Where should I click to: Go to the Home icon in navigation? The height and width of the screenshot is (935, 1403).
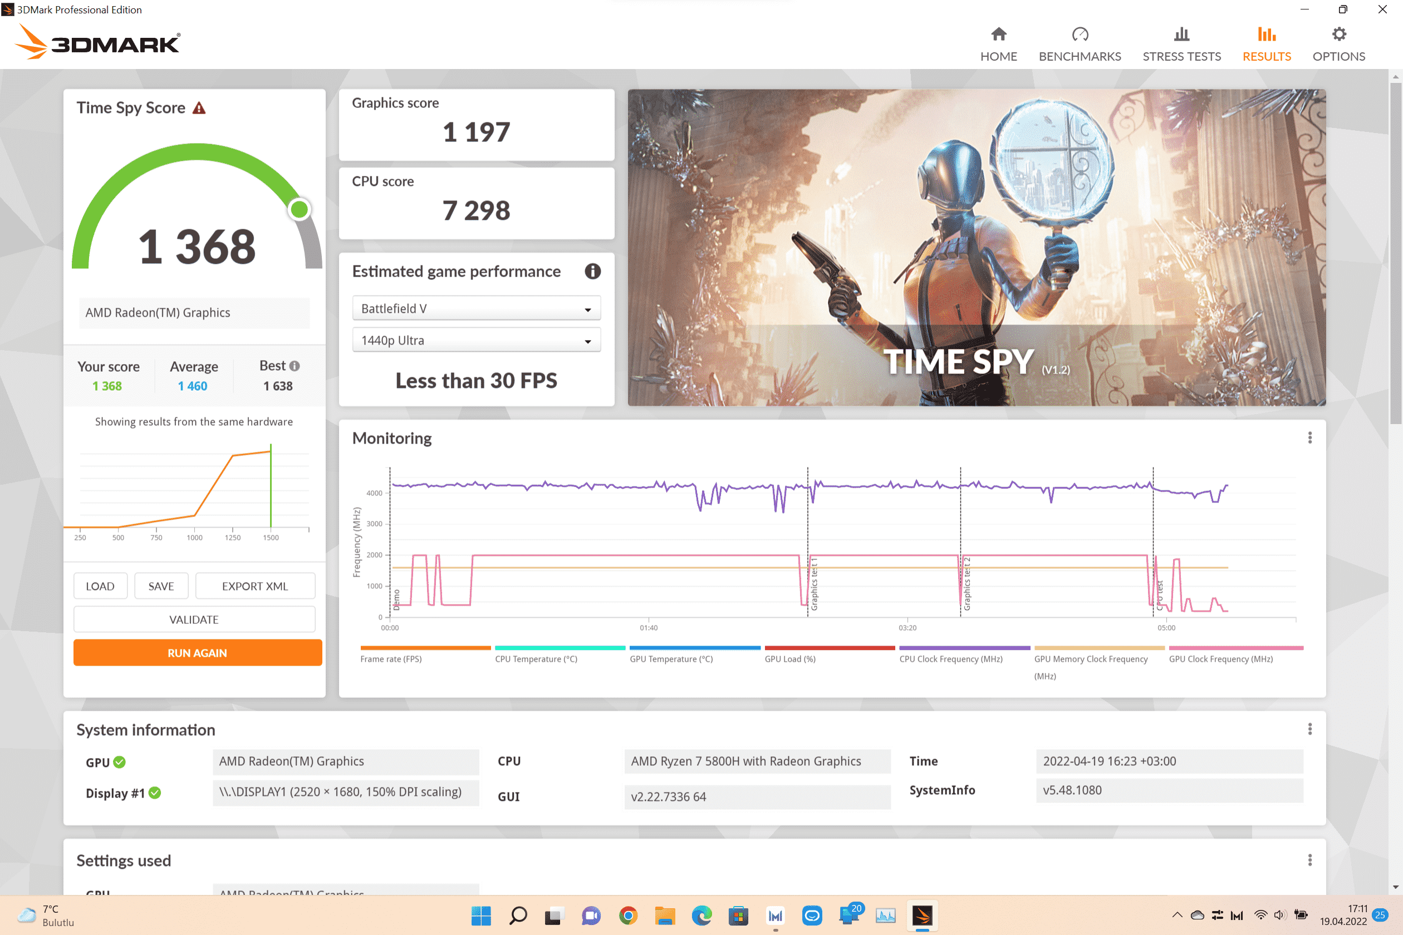[999, 35]
